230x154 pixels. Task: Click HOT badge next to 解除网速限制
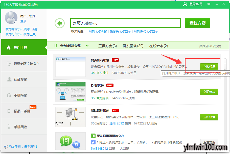pyautogui.click(x=115, y=111)
